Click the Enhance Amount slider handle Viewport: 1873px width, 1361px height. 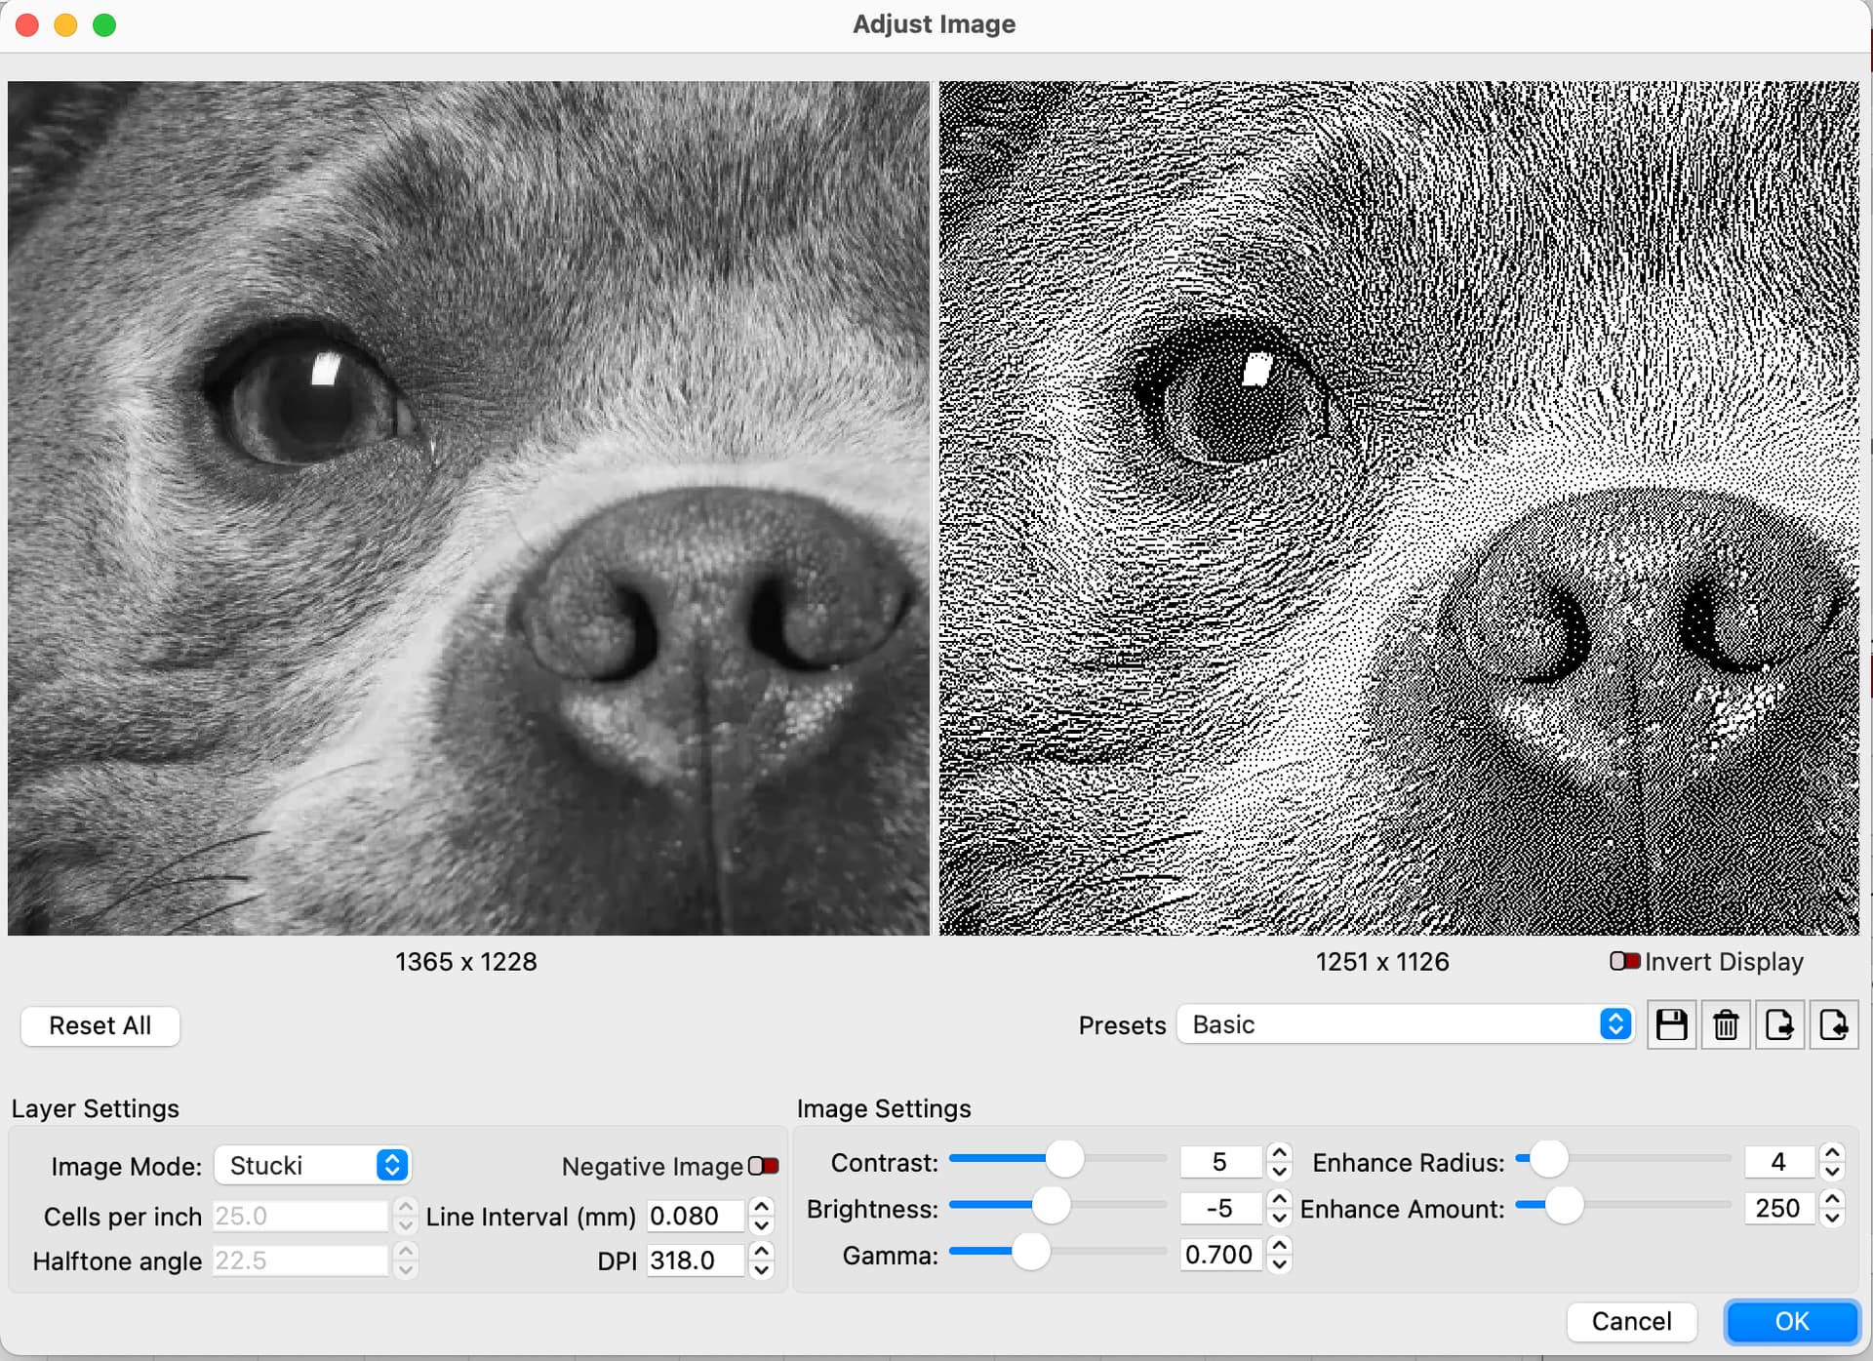(1564, 1205)
